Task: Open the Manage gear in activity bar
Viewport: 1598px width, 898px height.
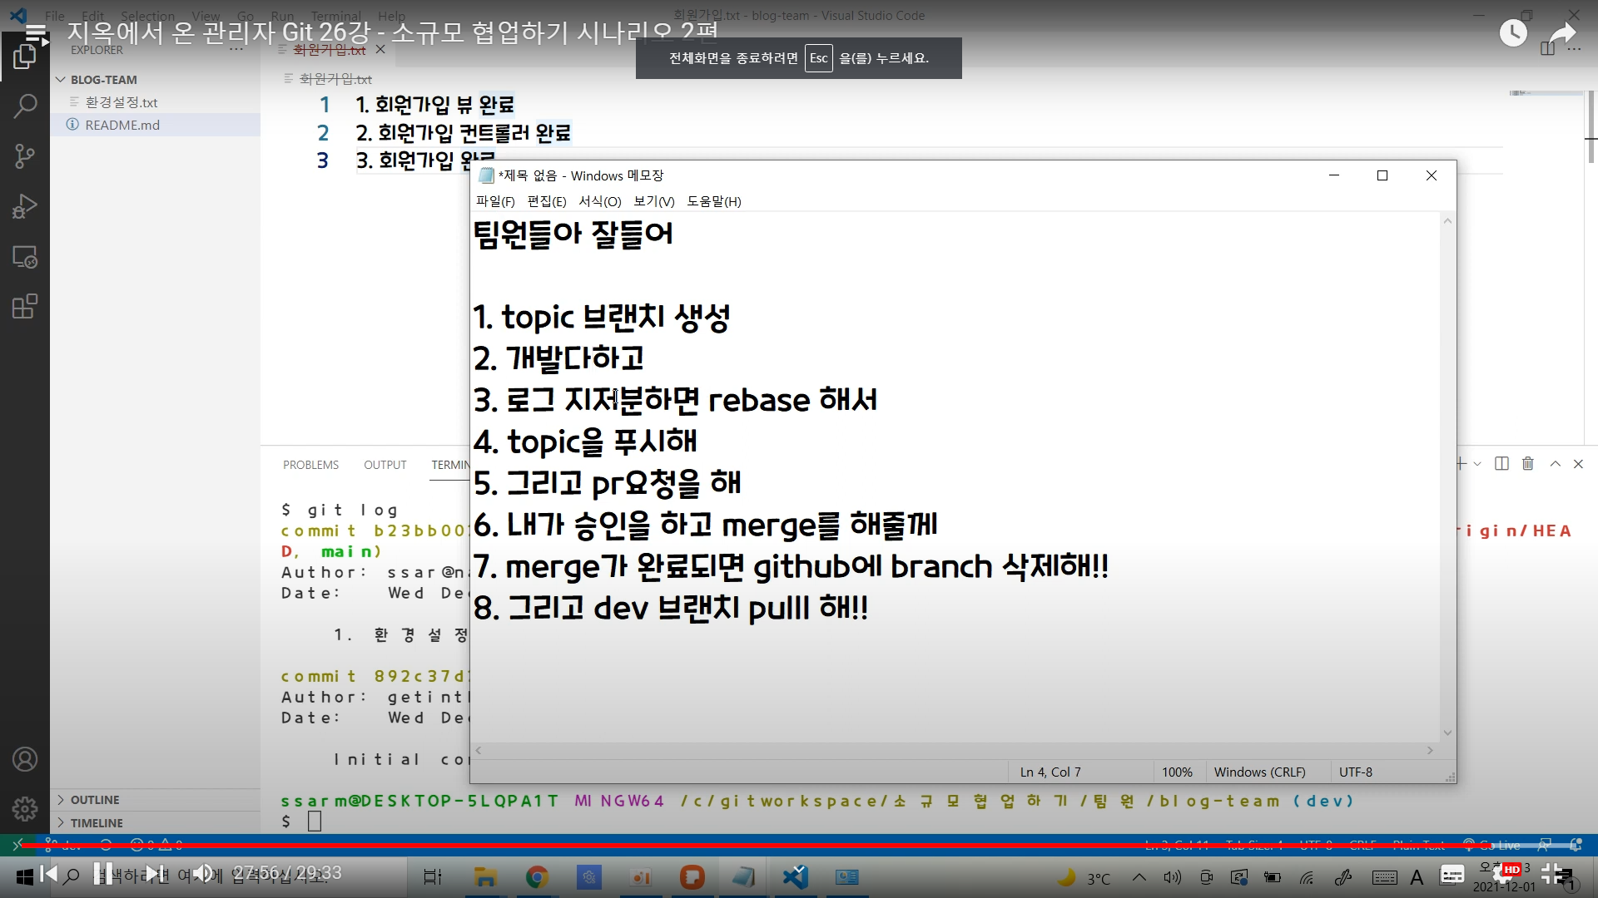Action: coord(25,808)
